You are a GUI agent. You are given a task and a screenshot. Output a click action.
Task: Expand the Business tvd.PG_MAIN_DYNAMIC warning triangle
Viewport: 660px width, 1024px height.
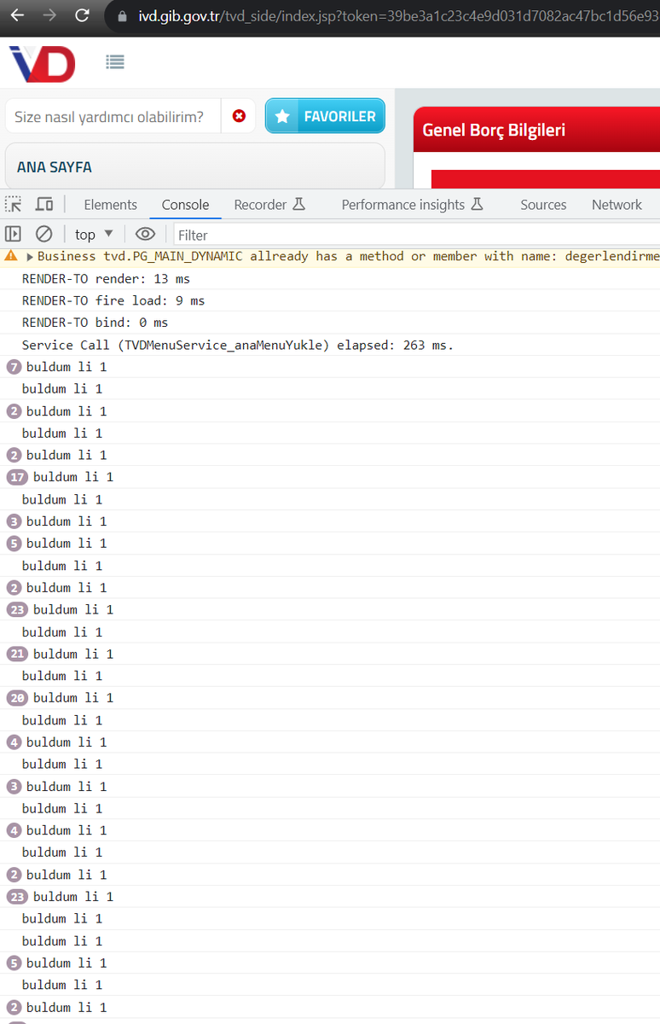pos(31,256)
